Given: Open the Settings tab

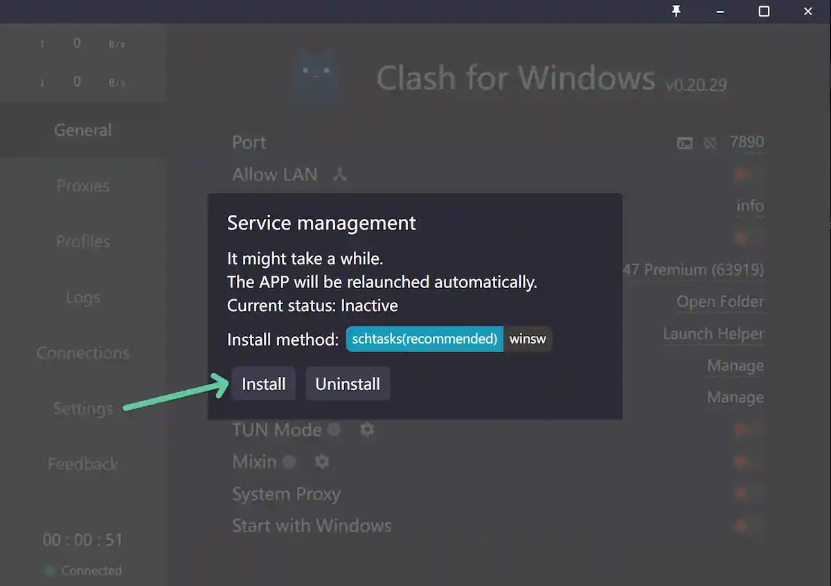Looking at the screenshot, I should pyautogui.click(x=83, y=409).
